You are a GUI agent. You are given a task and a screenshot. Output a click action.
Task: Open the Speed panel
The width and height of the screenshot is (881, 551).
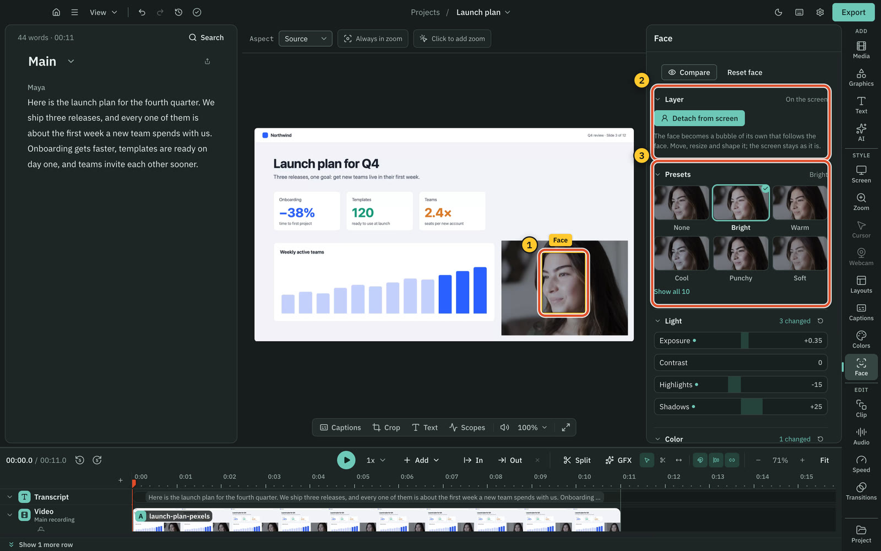pyautogui.click(x=861, y=464)
